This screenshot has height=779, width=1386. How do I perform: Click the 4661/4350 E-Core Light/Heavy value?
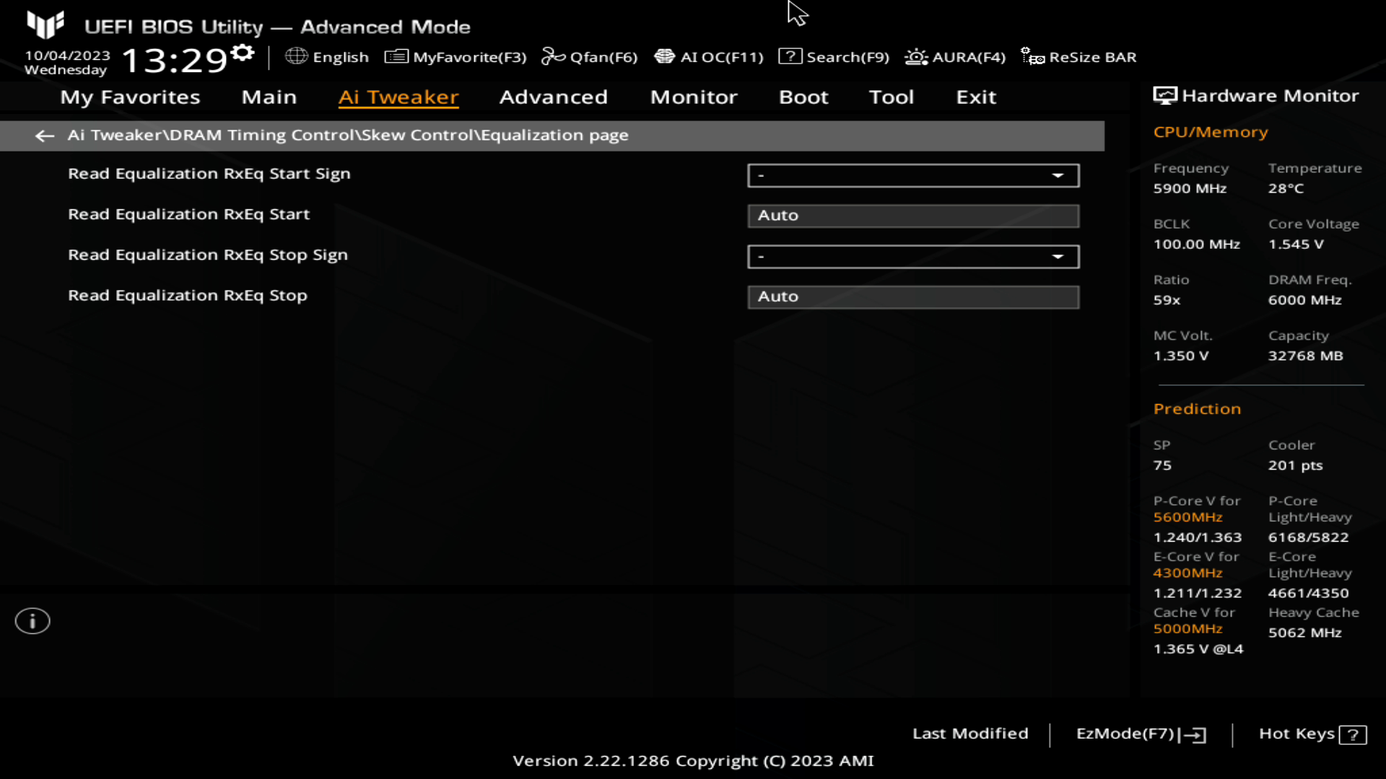1308,593
